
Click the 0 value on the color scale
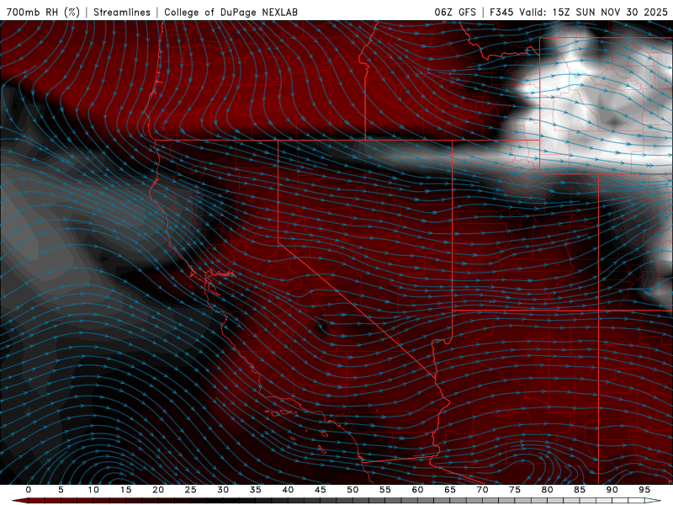tap(29, 490)
